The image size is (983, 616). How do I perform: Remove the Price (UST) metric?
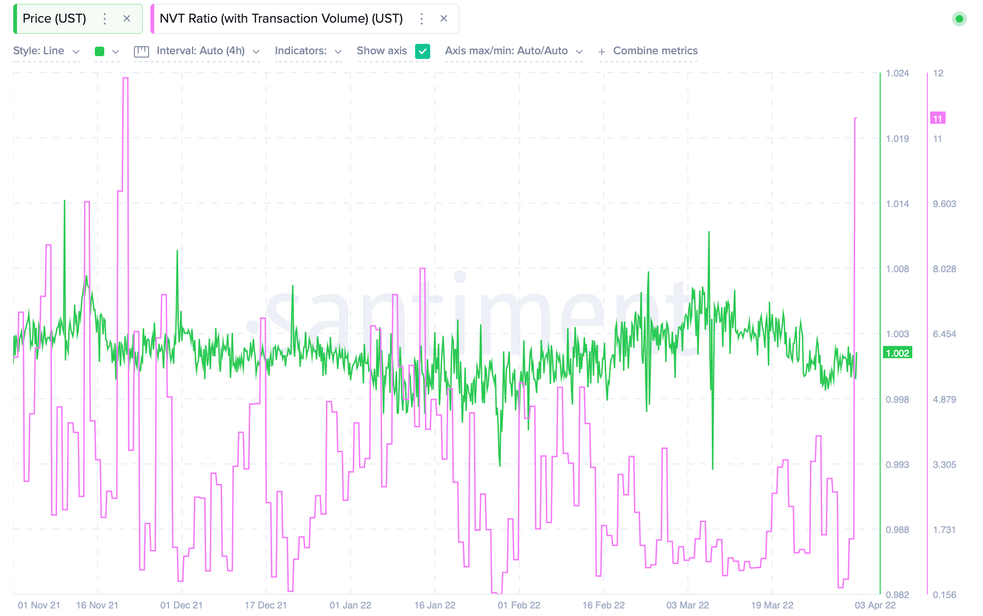point(126,19)
